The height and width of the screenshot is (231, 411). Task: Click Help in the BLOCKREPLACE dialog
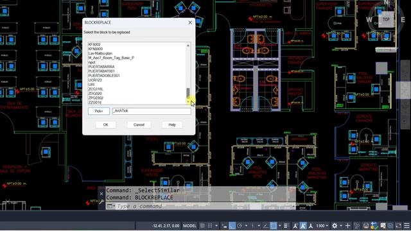click(x=172, y=124)
